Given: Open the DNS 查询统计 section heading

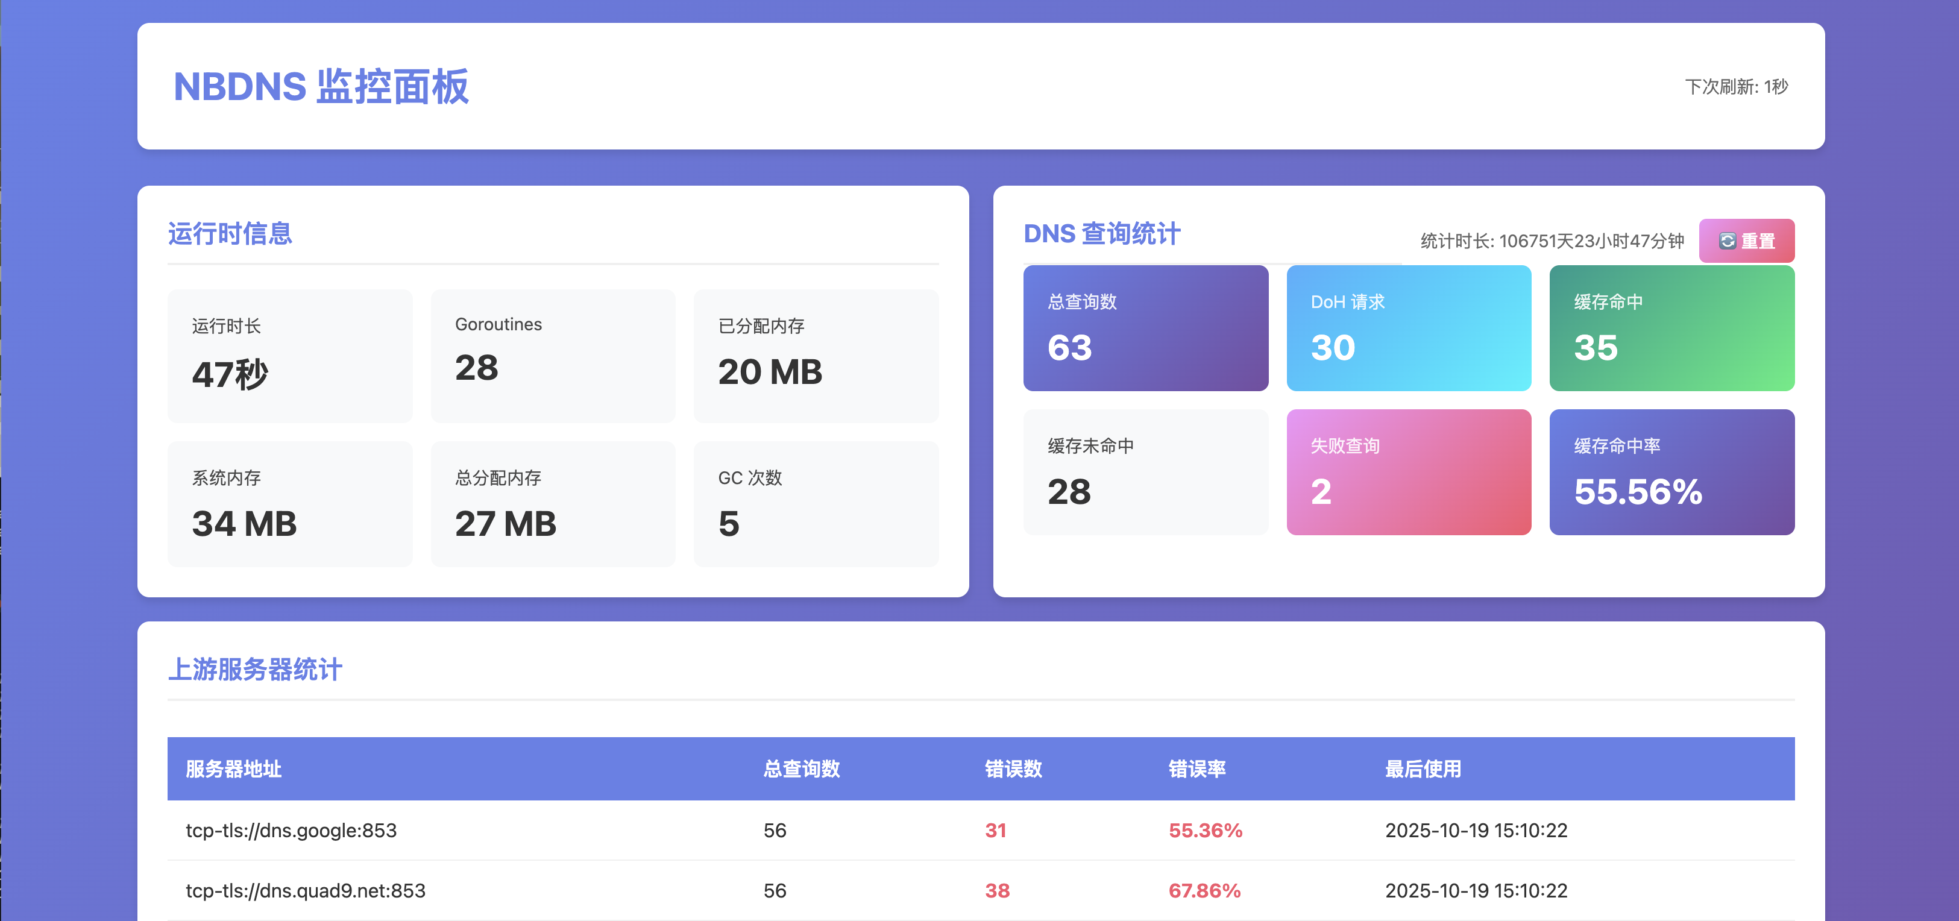Looking at the screenshot, I should pos(1102,233).
